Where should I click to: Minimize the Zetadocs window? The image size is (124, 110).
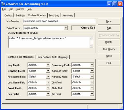click(109, 4)
